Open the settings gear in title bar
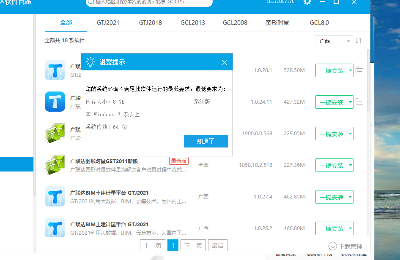Image resolution: width=400 pixels, height=260 pixels. [307, 2]
